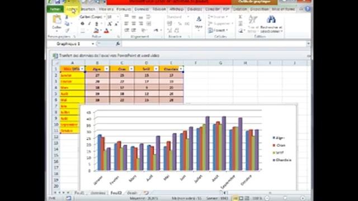Open the Setif column filter dropdown

(x=156, y=69)
